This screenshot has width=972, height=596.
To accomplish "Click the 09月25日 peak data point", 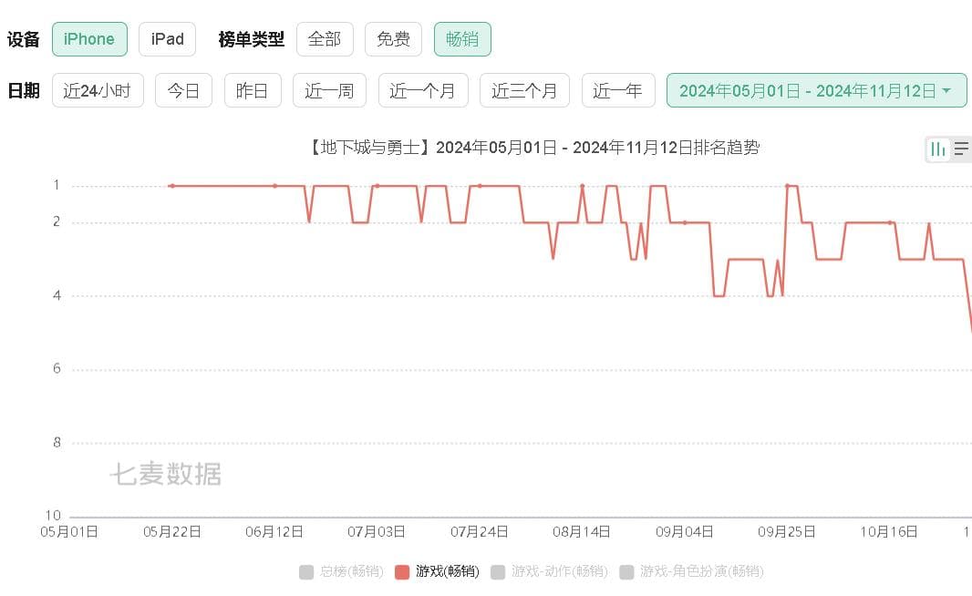I will coord(787,186).
